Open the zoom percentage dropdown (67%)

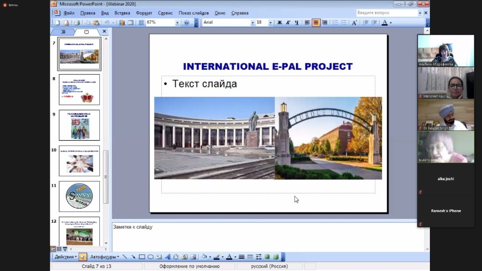(x=177, y=23)
